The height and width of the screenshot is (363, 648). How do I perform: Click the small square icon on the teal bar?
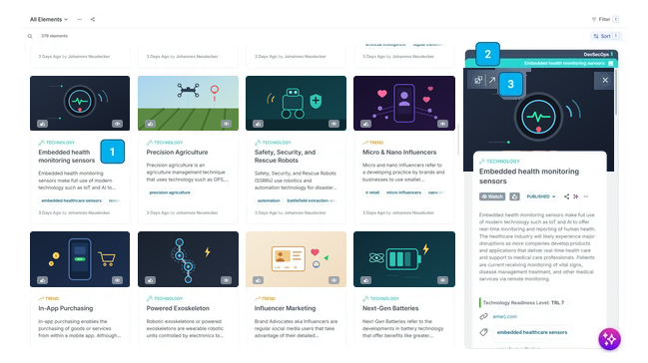point(610,63)
